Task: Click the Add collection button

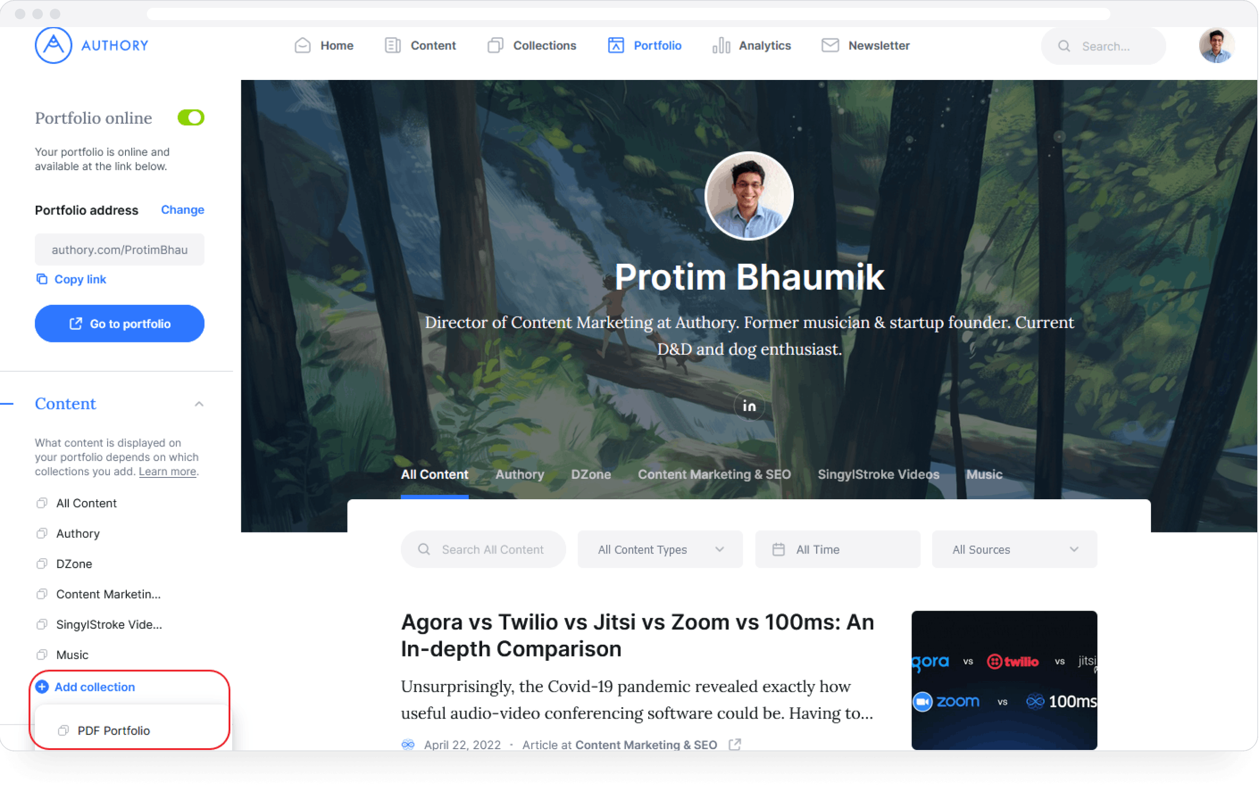Action: point(85,688)
